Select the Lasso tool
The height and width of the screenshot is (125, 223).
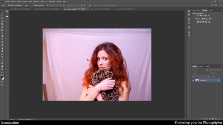tap(2, 18)
